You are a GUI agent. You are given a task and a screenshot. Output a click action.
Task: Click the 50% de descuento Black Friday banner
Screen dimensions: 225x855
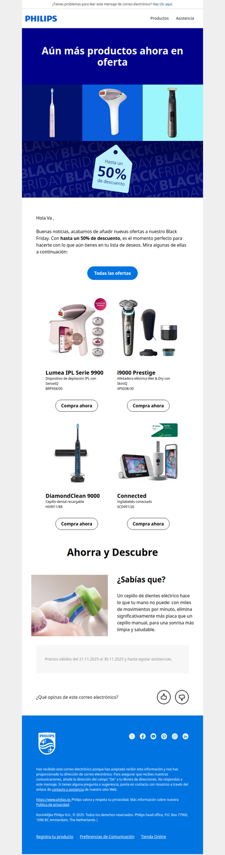click(x=112, y=169)
